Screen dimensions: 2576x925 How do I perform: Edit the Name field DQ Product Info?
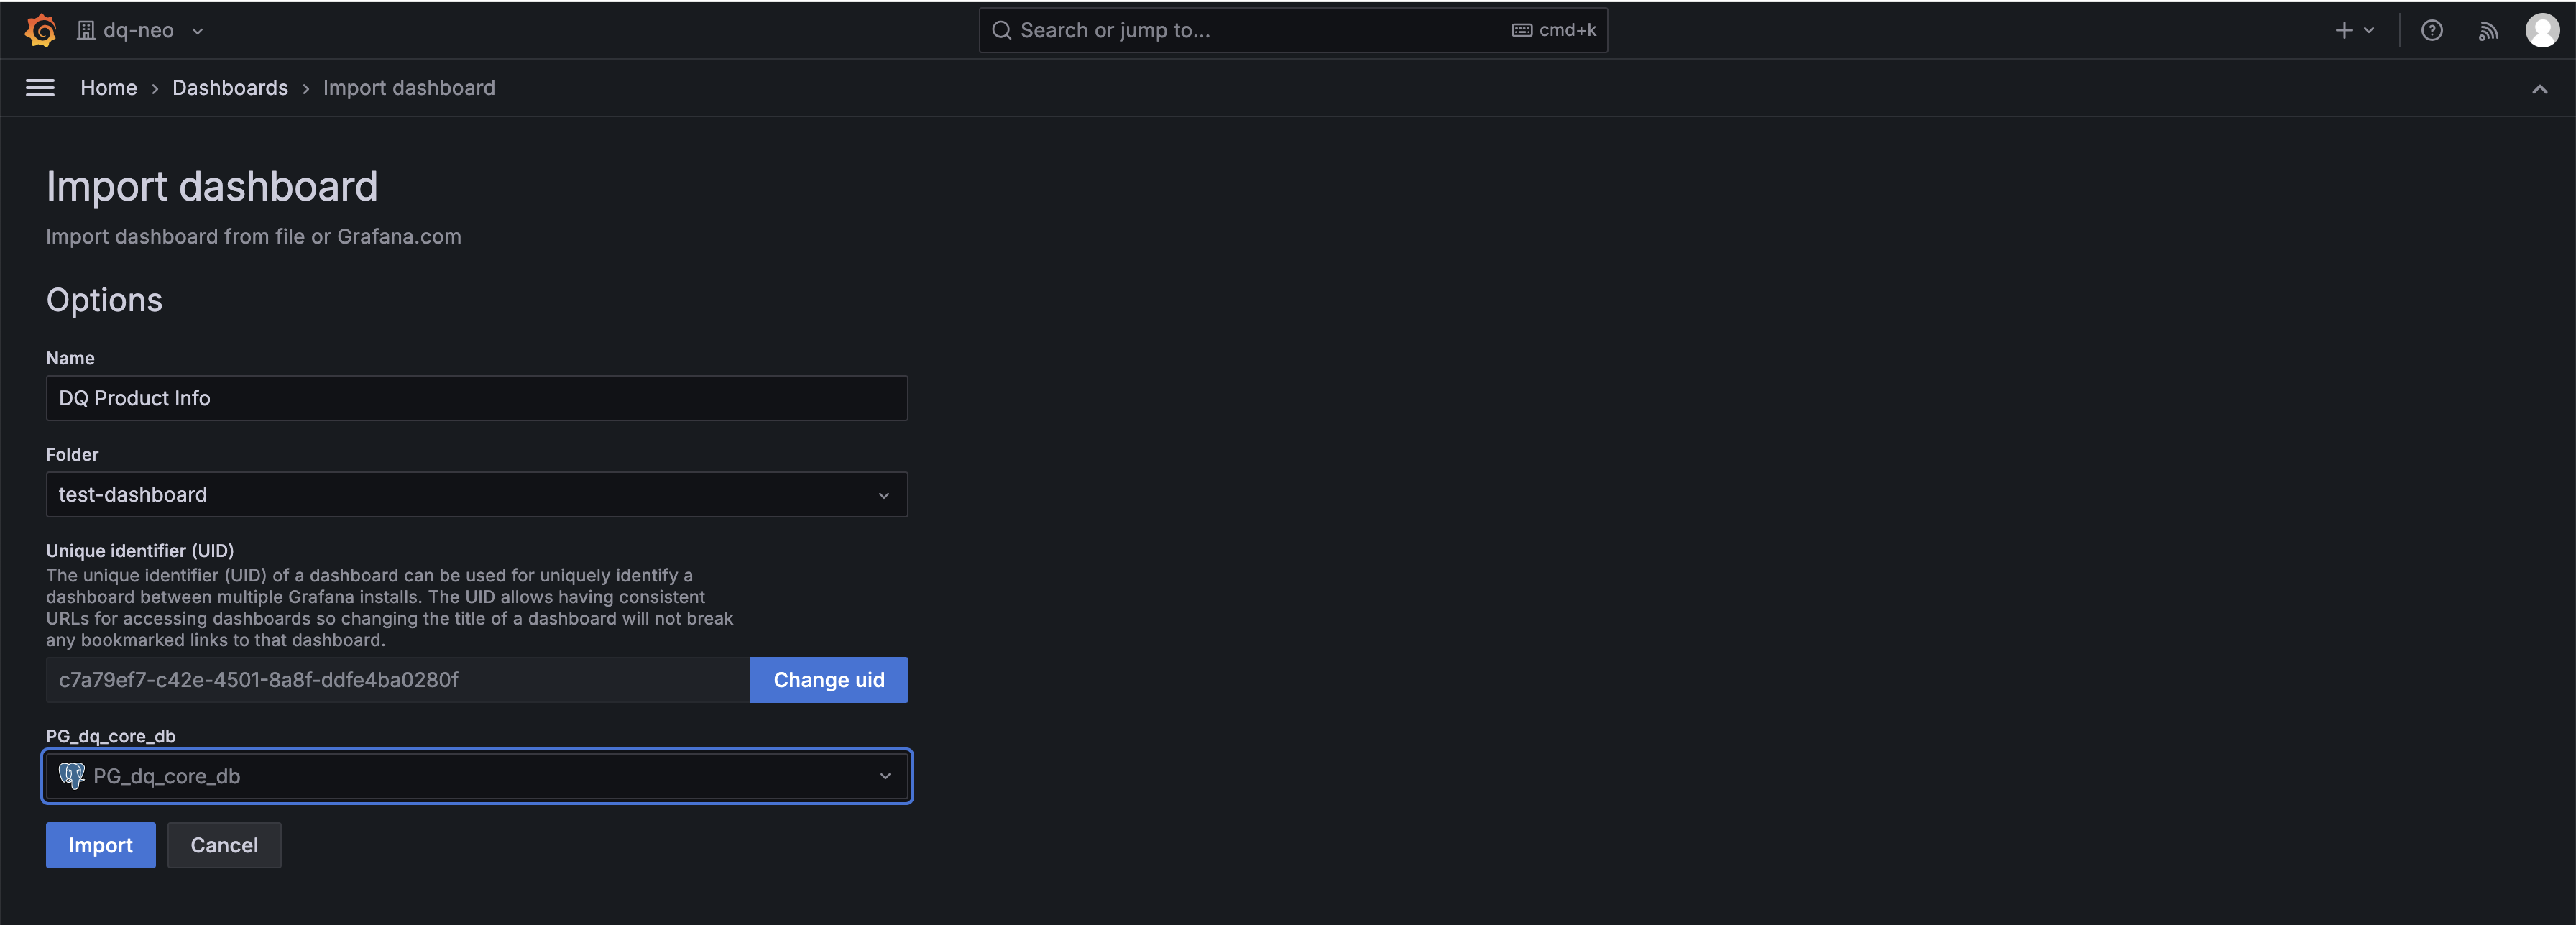(477, 398)
